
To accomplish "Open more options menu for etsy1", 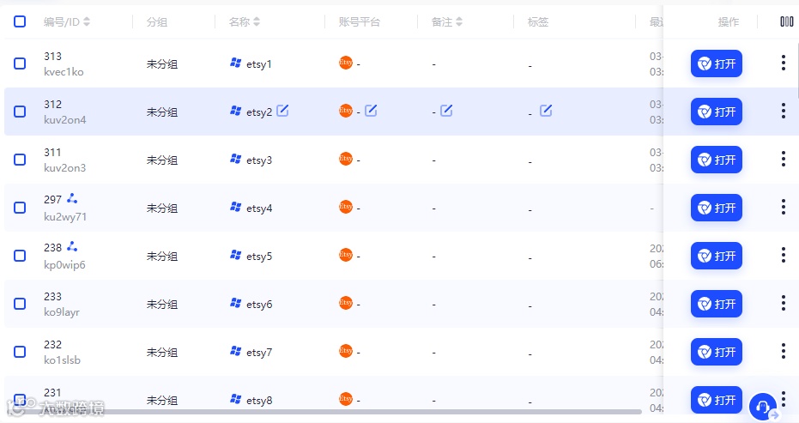I will [784, 63].
